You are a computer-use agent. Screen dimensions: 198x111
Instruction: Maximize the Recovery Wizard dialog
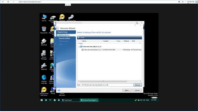[135, 25]
